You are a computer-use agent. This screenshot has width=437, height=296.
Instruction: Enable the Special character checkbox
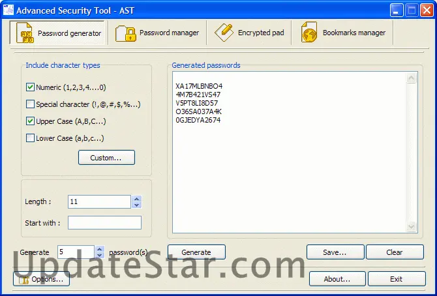(30, 104)
